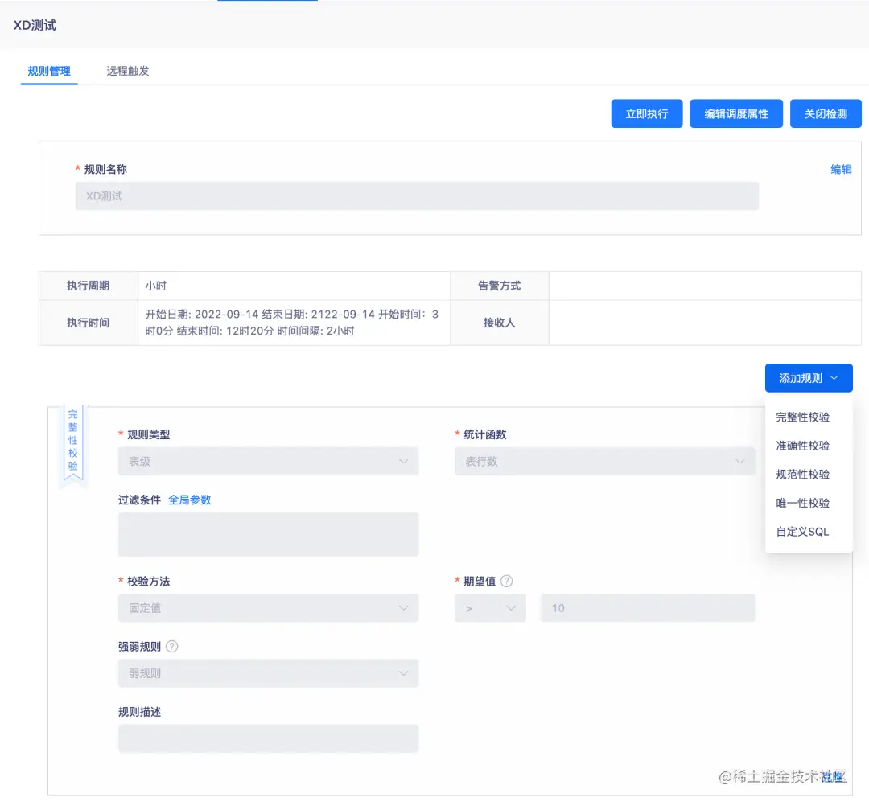Click the 全局参数 link
869x806 pixels.
pos(190,500)
